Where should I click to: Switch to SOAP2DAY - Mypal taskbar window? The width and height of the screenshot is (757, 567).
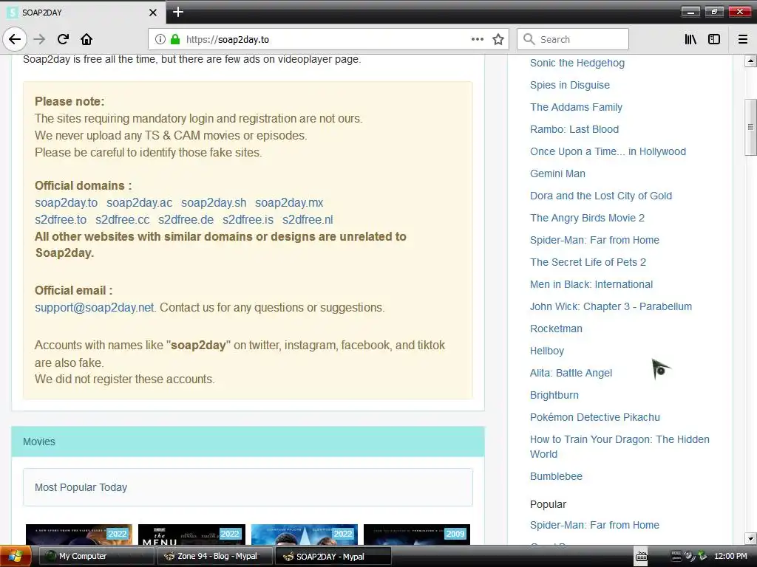click(333, 556)
